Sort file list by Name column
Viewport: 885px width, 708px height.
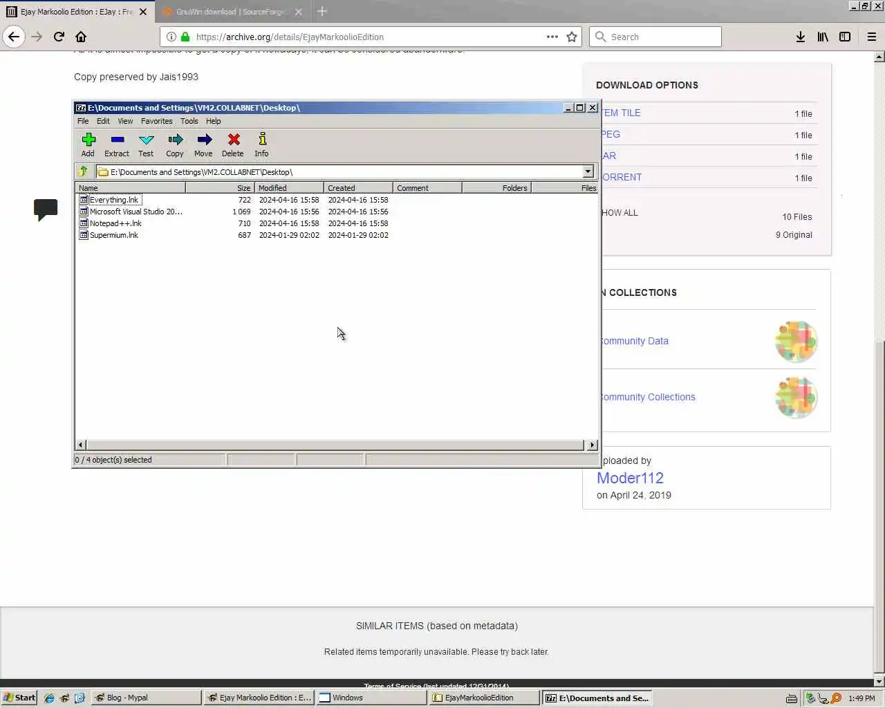[130, 188]
